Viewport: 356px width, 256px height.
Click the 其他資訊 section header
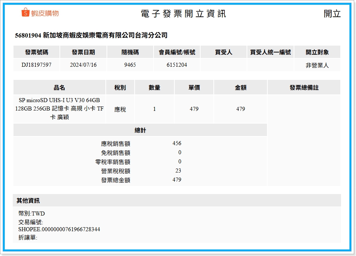[x=28, y=201]
